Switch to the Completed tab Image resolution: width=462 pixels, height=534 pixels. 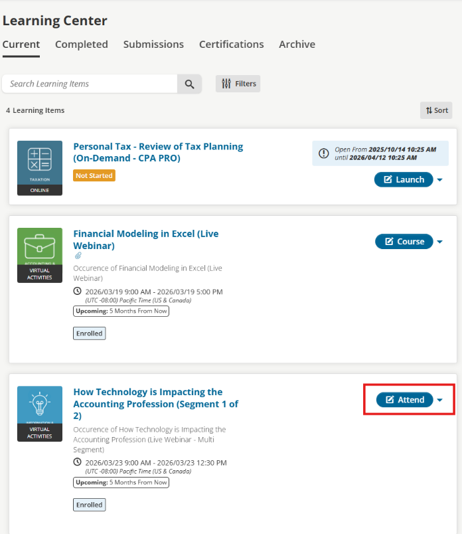point(81,44)
